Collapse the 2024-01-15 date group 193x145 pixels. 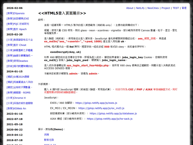[15, 71]
